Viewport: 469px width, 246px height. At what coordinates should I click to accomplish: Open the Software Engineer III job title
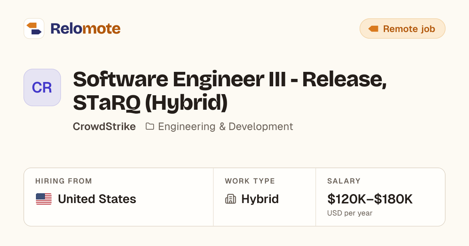pos(230,91)
